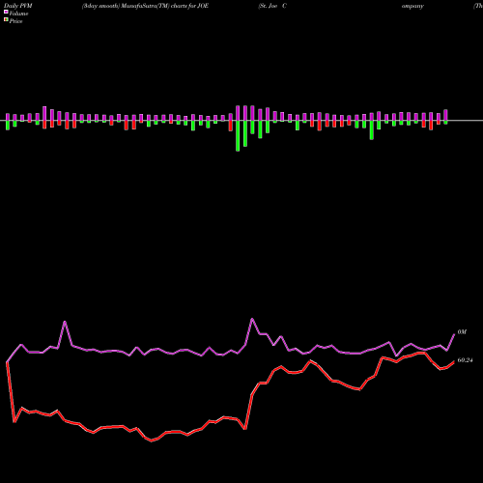This screenshot has height=483, width=483.
Task: Click the purple volume line's highest peak
Action: [252, 319]
